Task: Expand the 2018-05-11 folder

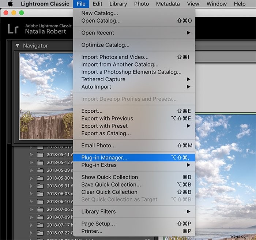Action: 31,155
